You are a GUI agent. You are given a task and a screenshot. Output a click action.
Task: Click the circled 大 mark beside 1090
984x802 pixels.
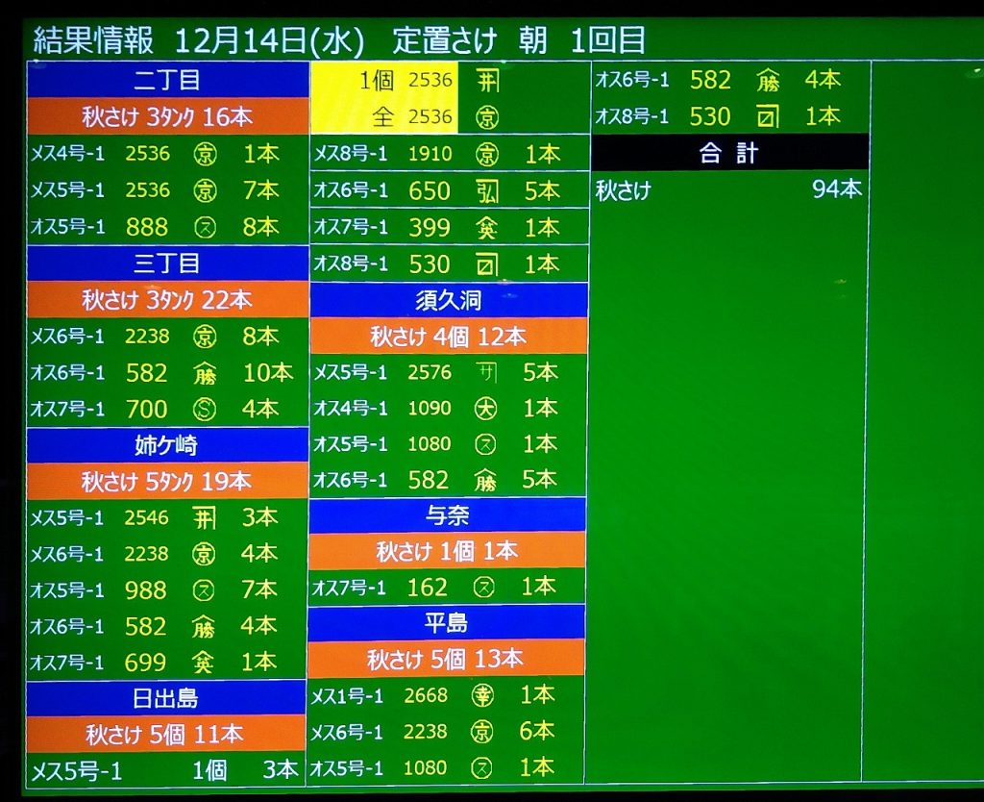pos(486,408)
